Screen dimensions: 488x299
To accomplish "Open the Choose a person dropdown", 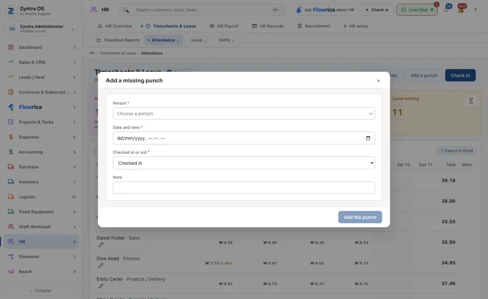I will 243,114.
